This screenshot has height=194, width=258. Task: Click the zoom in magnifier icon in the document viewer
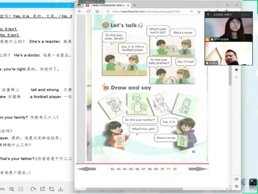12,189
